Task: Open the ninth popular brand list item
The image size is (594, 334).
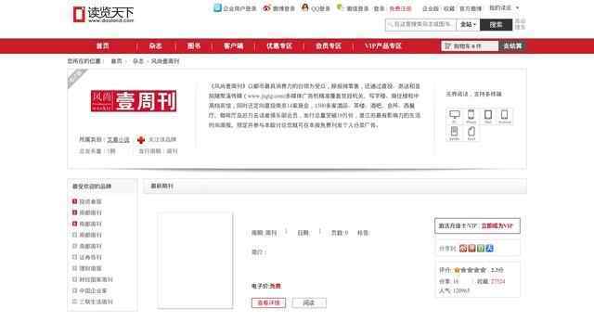Action: click(x=93, y=290)
